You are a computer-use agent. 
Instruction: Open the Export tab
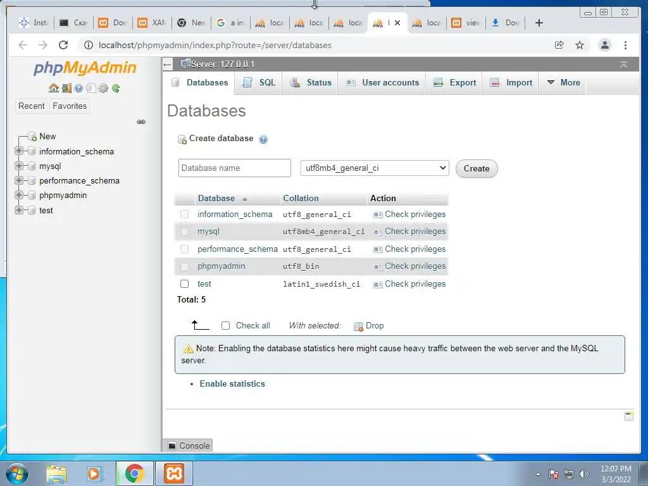(454, 83)
